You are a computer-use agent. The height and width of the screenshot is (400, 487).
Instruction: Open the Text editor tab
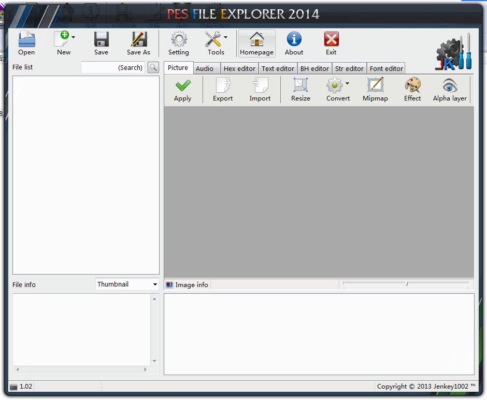(x=278, y=68)
